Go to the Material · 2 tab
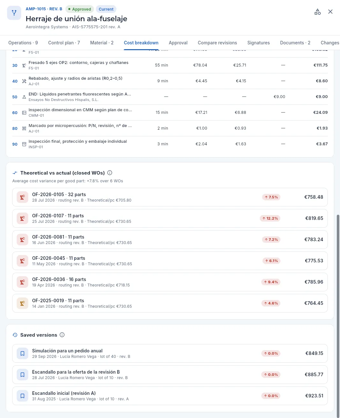 [102, 43]
